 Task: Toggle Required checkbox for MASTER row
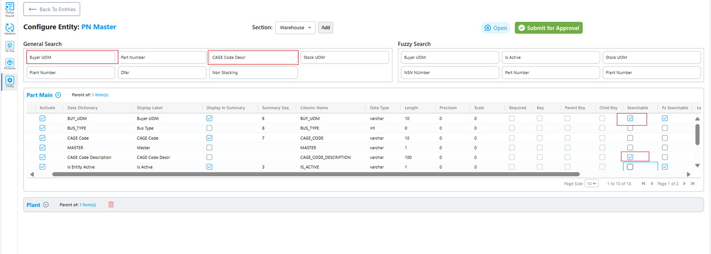click(512, 147)
